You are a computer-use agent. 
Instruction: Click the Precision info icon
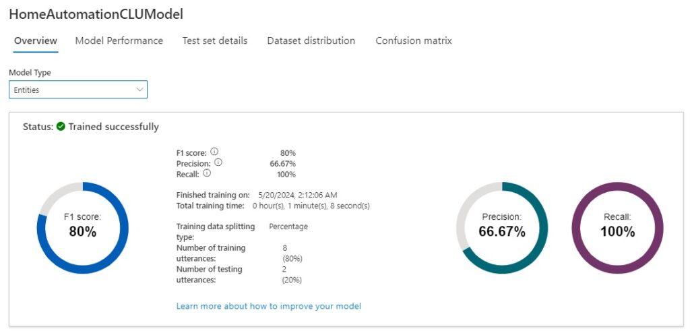[218, 162]
